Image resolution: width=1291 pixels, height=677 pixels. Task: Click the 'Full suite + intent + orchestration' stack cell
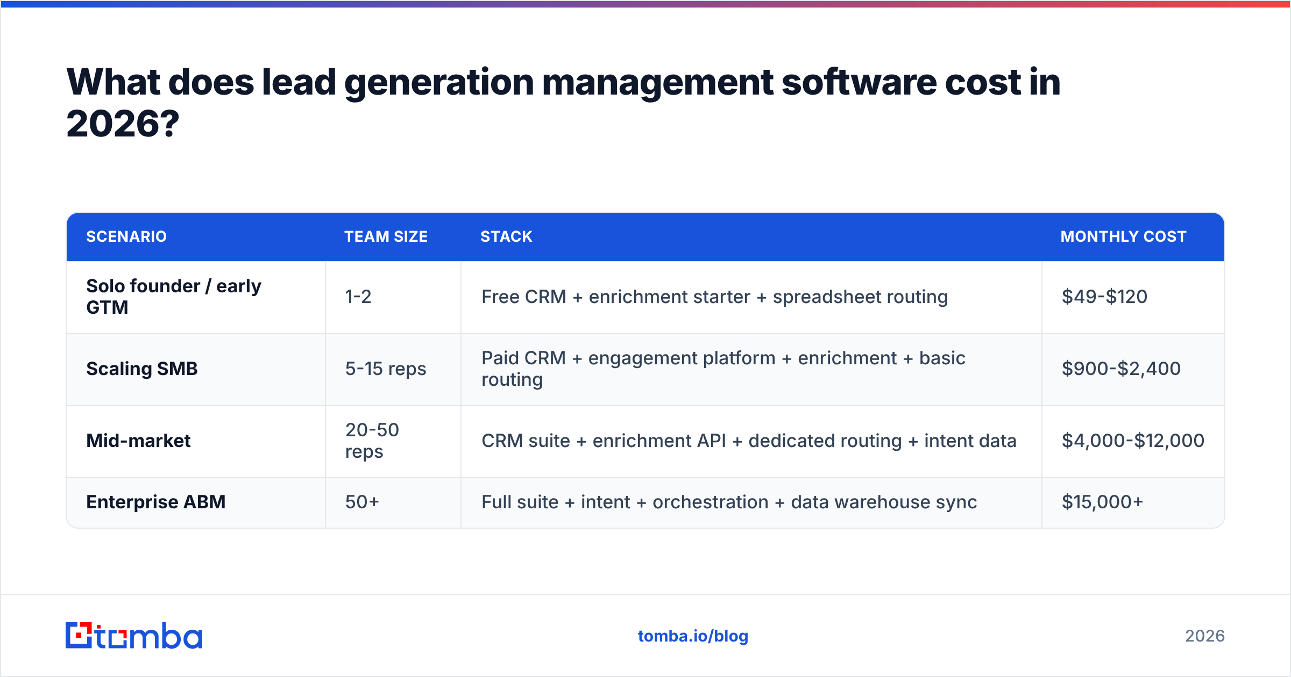(751, 502)
